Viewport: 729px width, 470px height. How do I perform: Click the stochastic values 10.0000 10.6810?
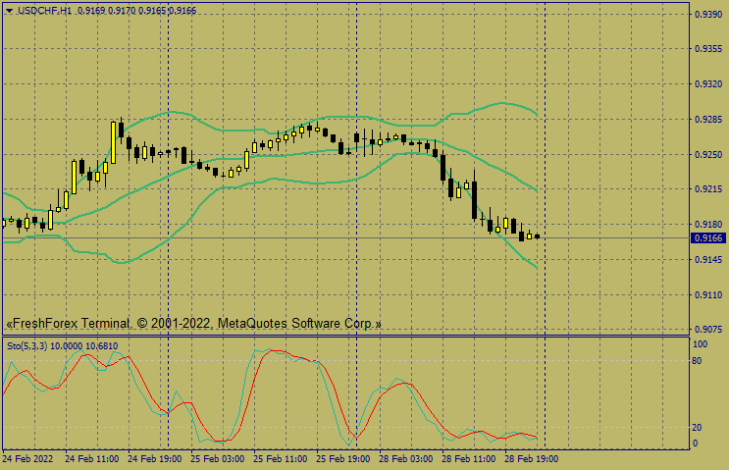click(x=84, y=345)
